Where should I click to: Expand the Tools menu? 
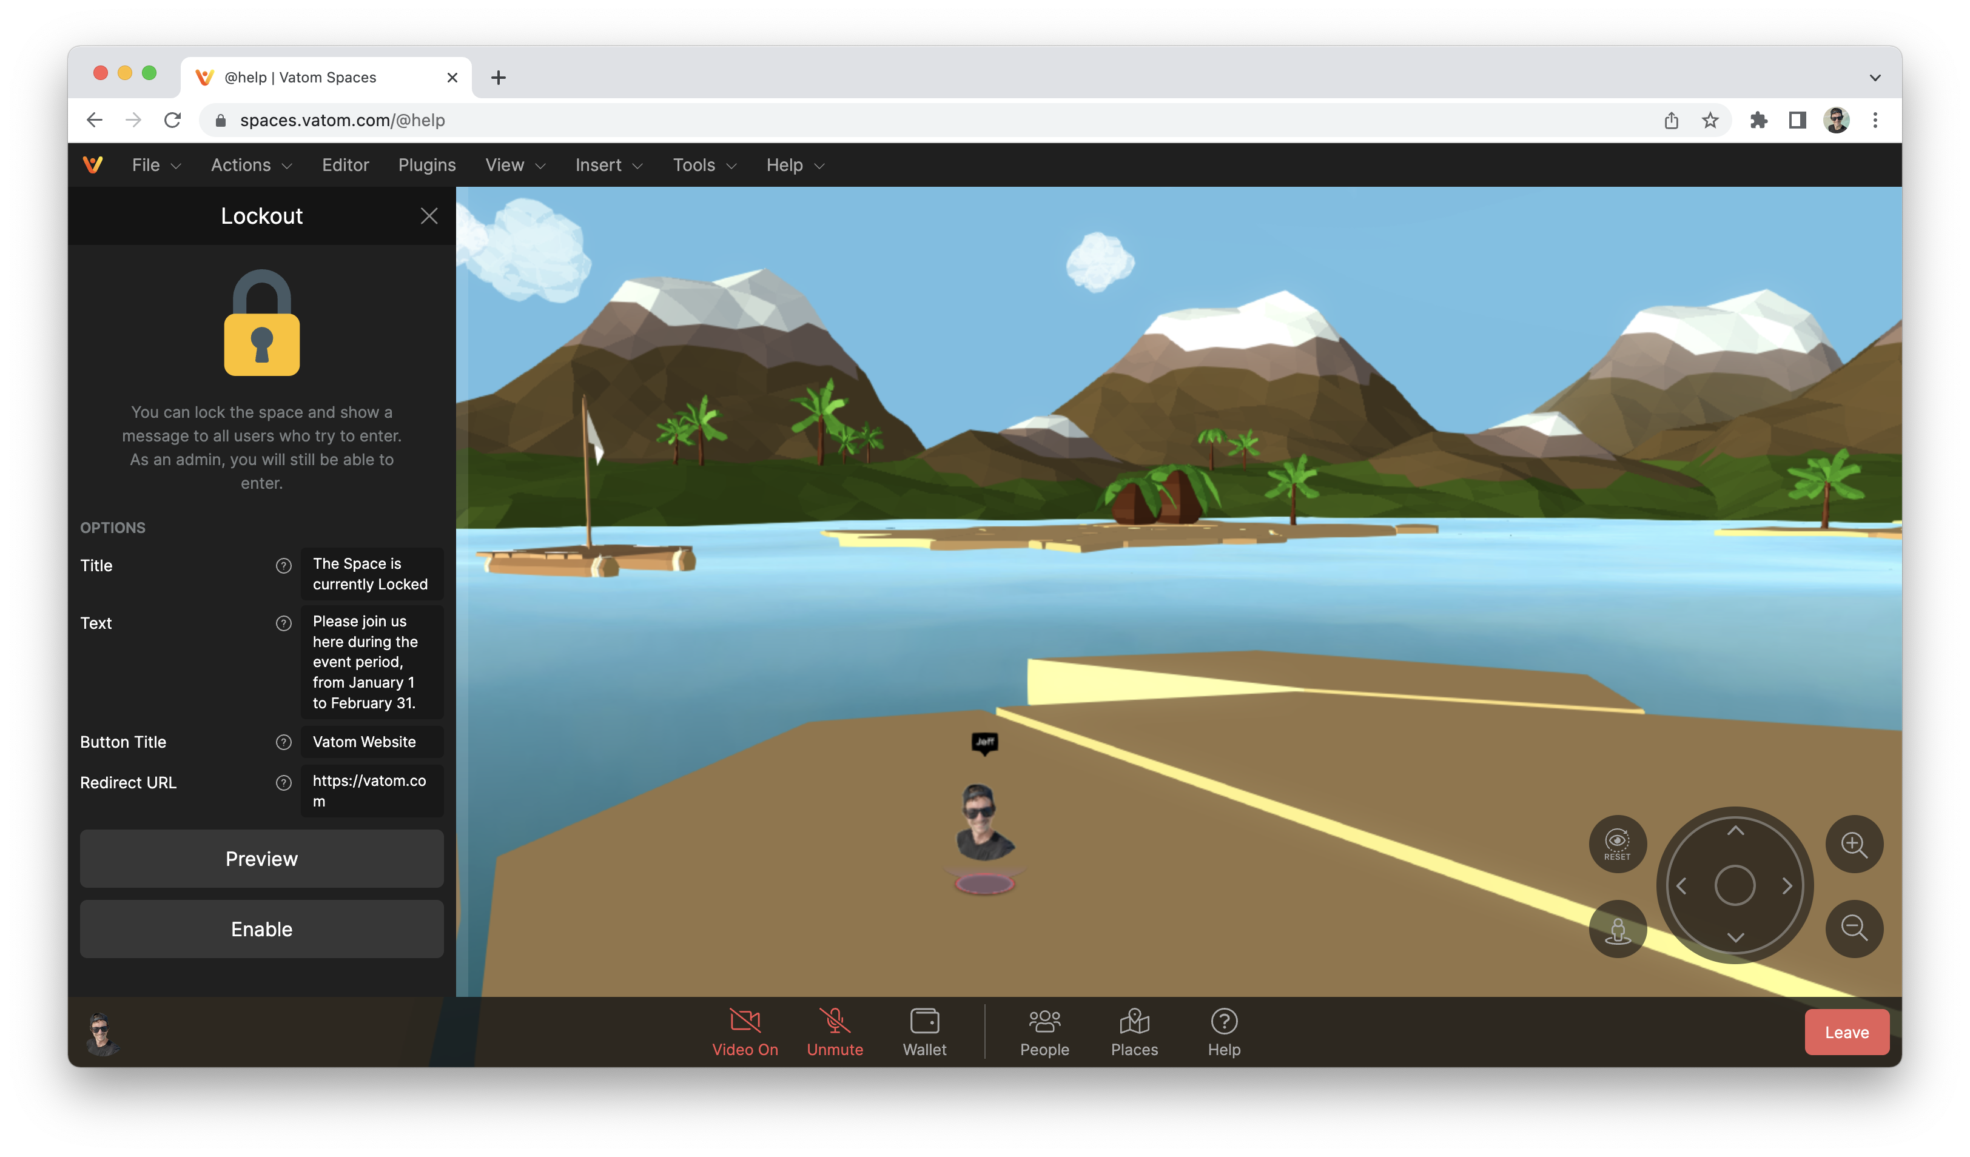click(704, 165)
